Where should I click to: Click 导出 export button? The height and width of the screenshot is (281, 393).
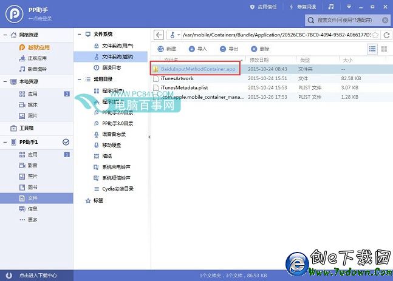[229, 49]
